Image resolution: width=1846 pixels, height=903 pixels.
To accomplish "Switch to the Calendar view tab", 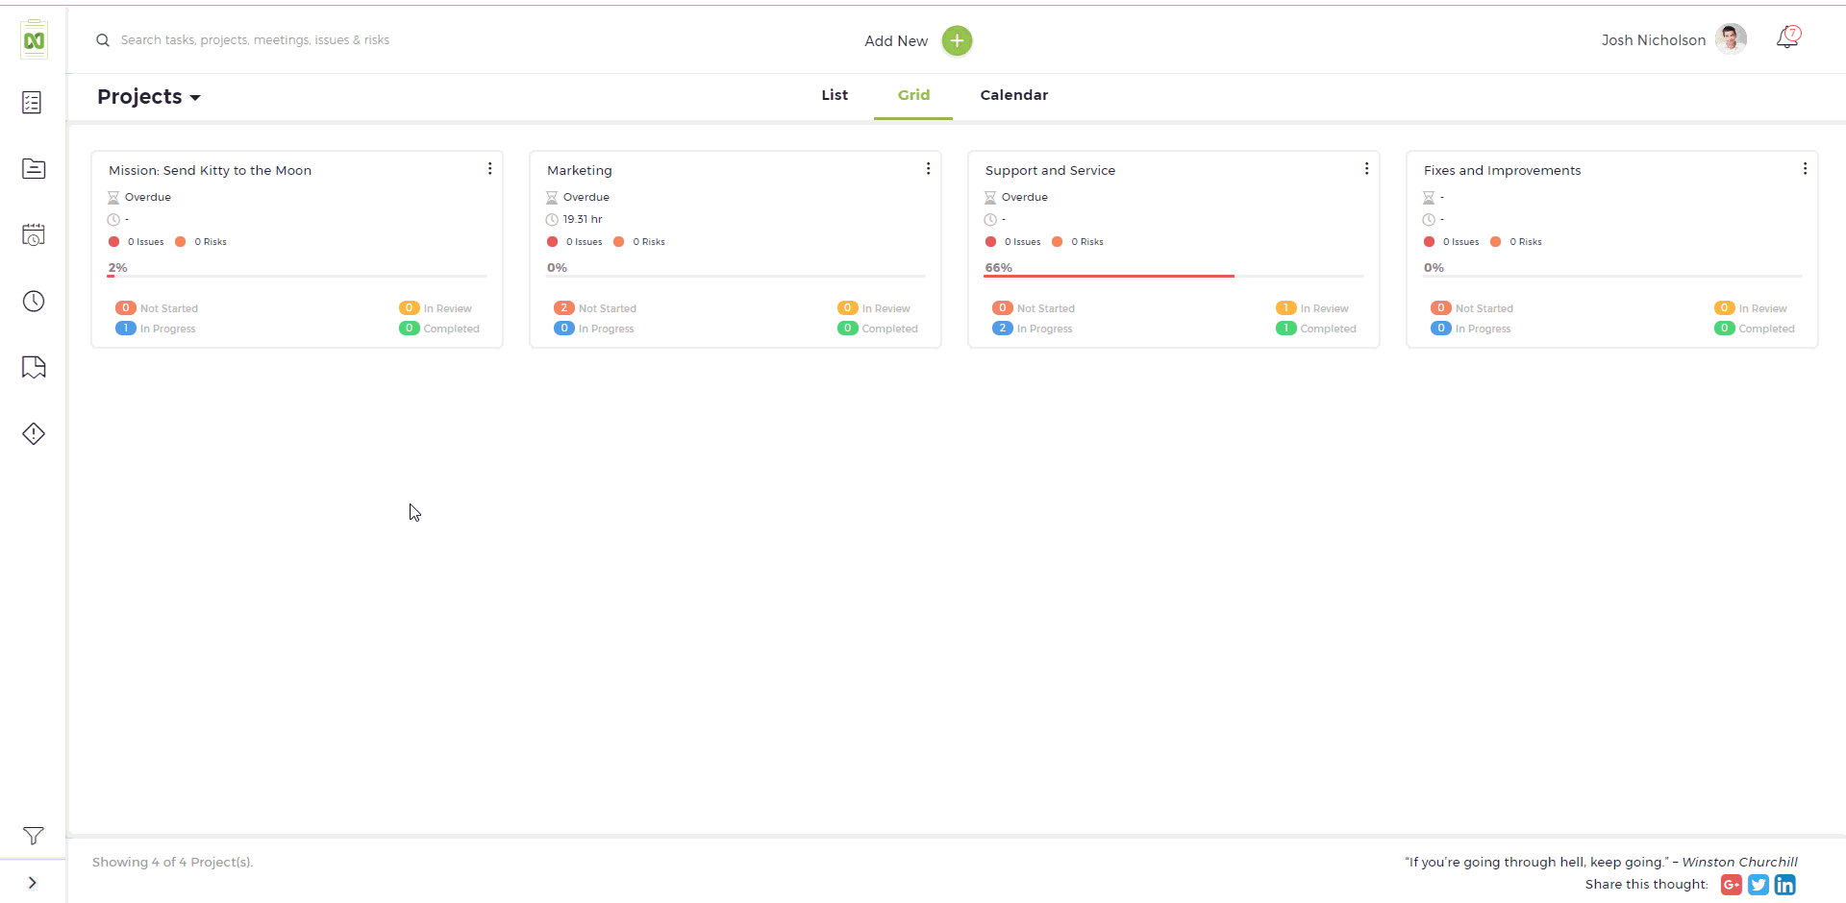I will [1014, 95].
